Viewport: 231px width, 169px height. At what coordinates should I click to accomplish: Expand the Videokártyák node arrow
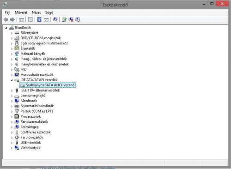pos(12,148)
